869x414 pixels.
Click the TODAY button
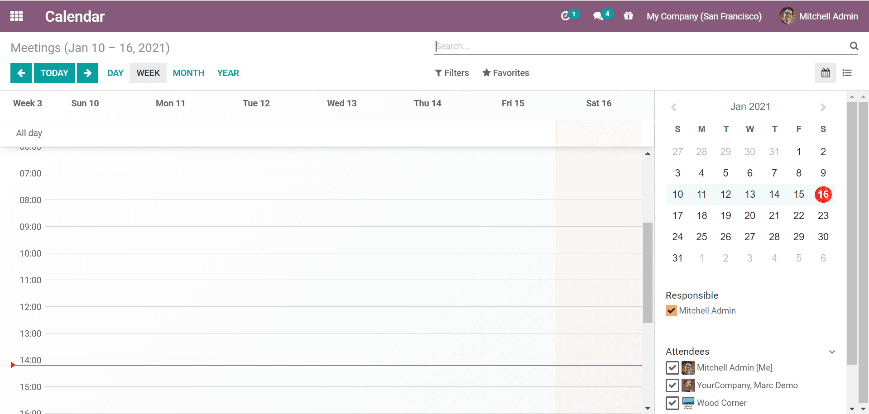(x=54, y=73)
